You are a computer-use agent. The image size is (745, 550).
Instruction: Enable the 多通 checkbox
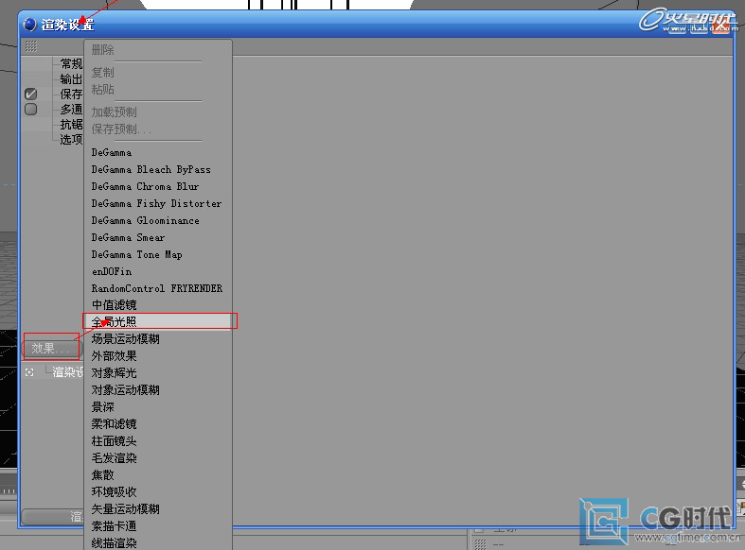click(31, 109)
